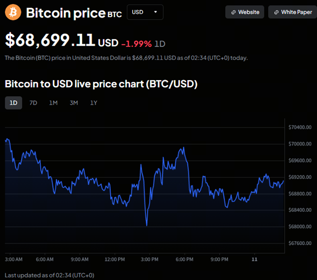This screenshot has height=280, width=317.
Task: Click the $68000.00 price axis label
Action: (x=300, y=226)
